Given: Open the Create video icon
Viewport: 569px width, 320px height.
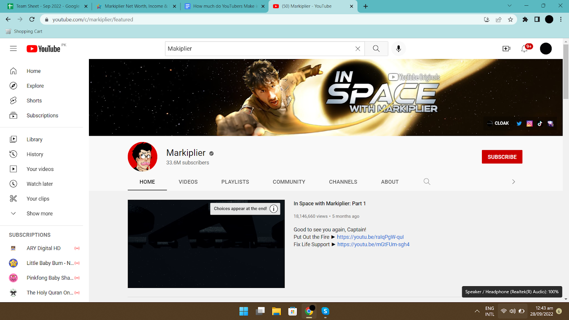Looking at the screenshot, I should (506, 49).
